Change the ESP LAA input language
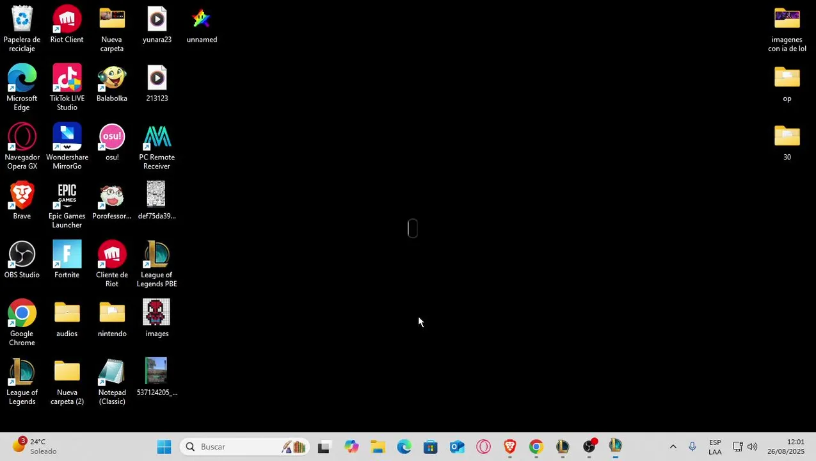The height and width of the screenshot is (461, 816). click(715, 447)
